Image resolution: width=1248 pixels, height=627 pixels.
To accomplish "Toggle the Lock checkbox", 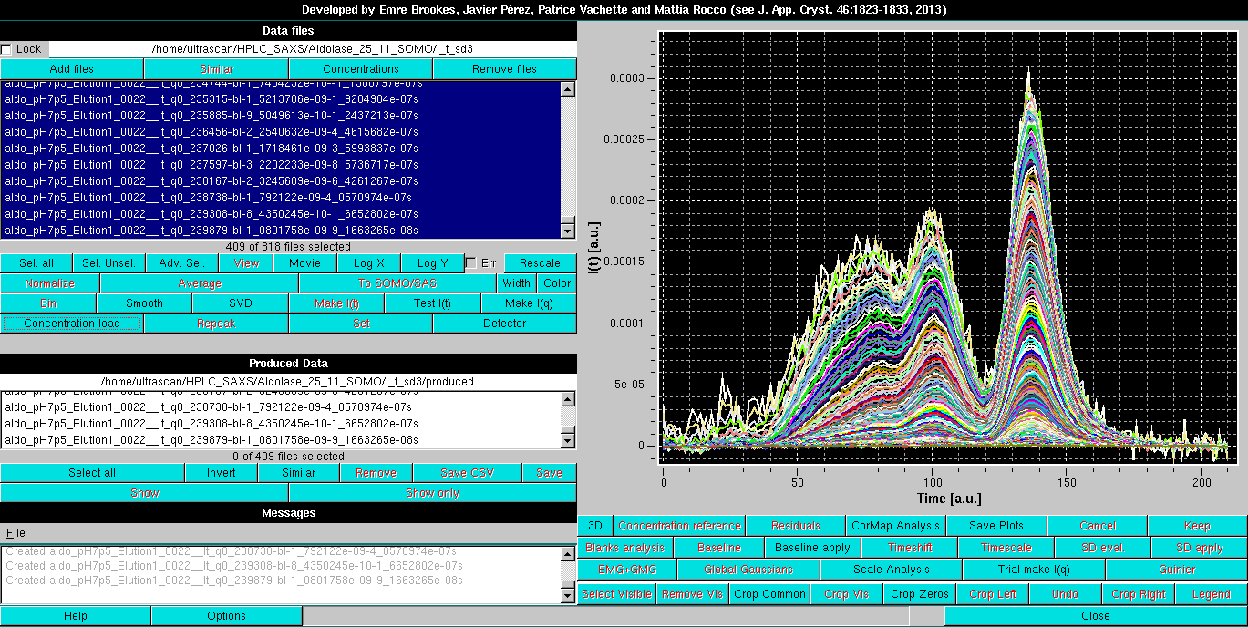I will pos(7,49).
